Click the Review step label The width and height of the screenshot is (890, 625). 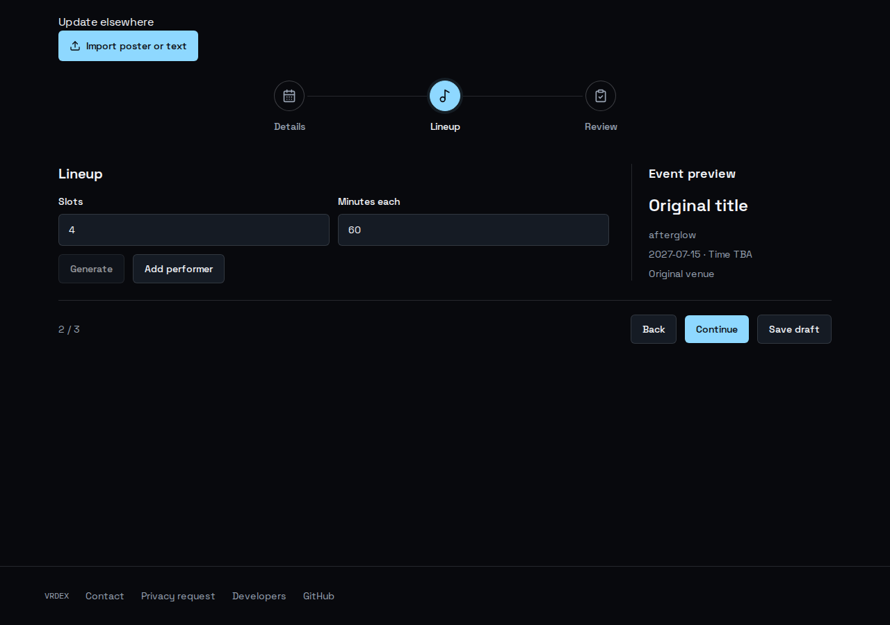coord(601,126)
